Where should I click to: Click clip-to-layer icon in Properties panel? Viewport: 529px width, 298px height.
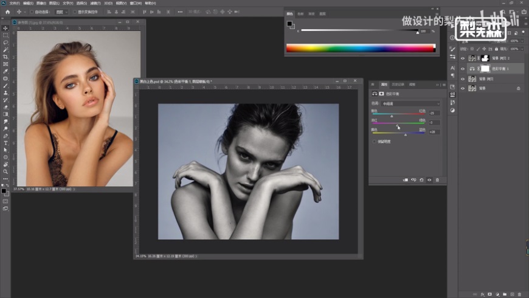coord(406,180)
